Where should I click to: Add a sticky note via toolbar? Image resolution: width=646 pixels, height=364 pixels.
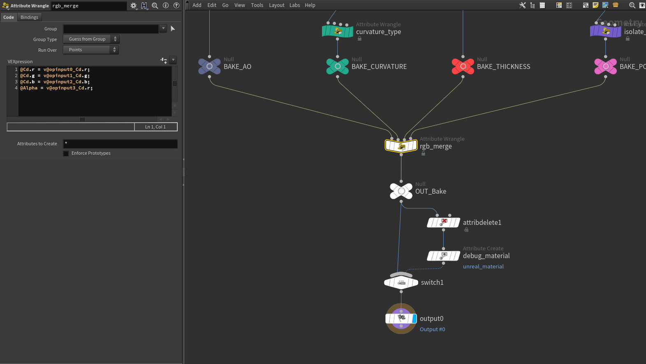(x=595, y=5)
